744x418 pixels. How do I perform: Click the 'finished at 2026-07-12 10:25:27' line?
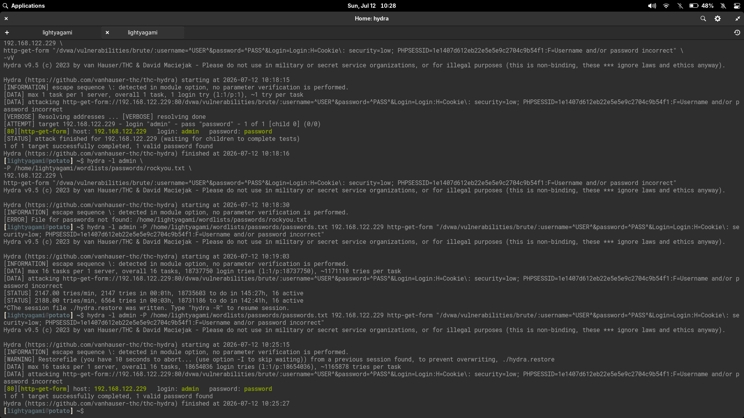(x=146, y=404)
